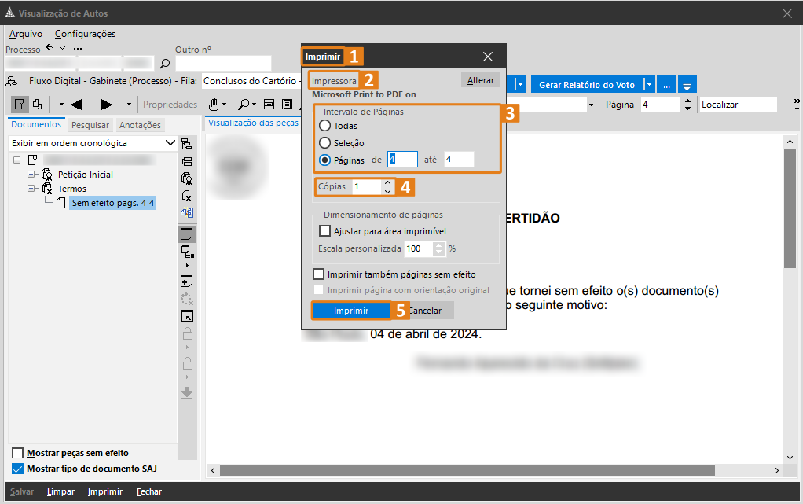Click the tree hierarchy icon in sidebar strip

tap(187, 144)
